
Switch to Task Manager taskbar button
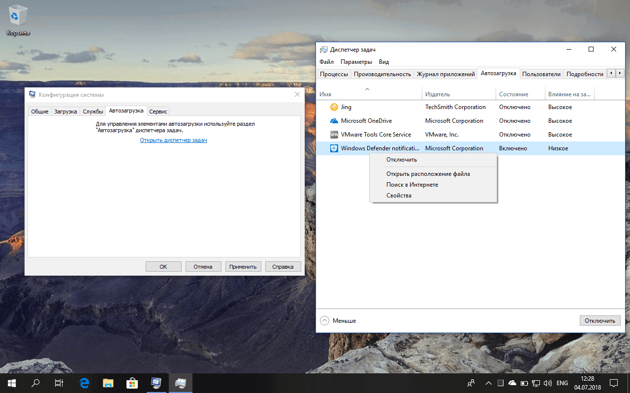[x=180, y=383]
